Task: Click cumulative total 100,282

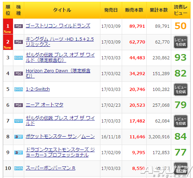Action: point(161,89)
